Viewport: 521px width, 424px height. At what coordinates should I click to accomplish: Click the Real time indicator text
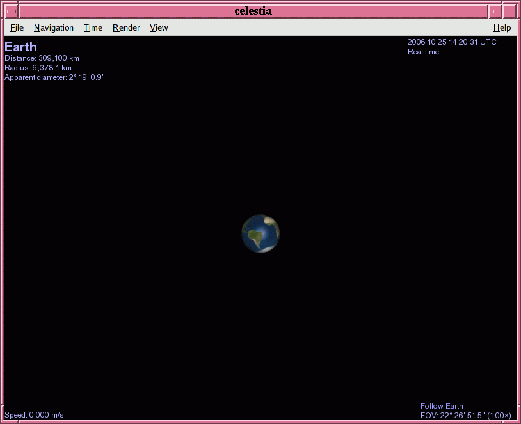click(x=423, y=52)
